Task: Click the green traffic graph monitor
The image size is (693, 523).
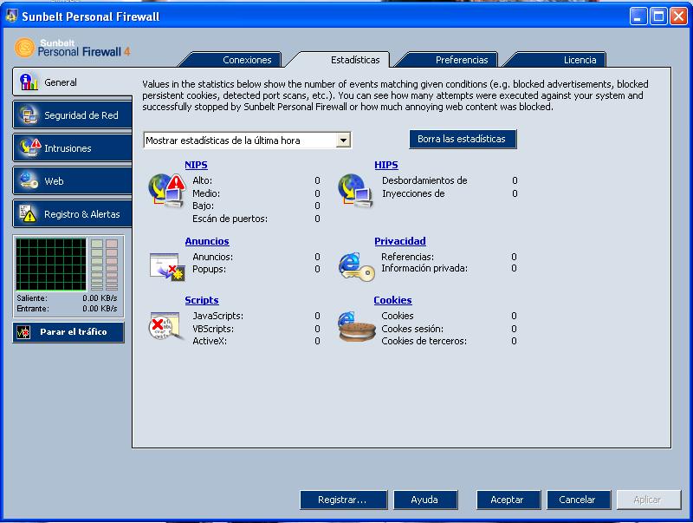Action: [51, 265]
